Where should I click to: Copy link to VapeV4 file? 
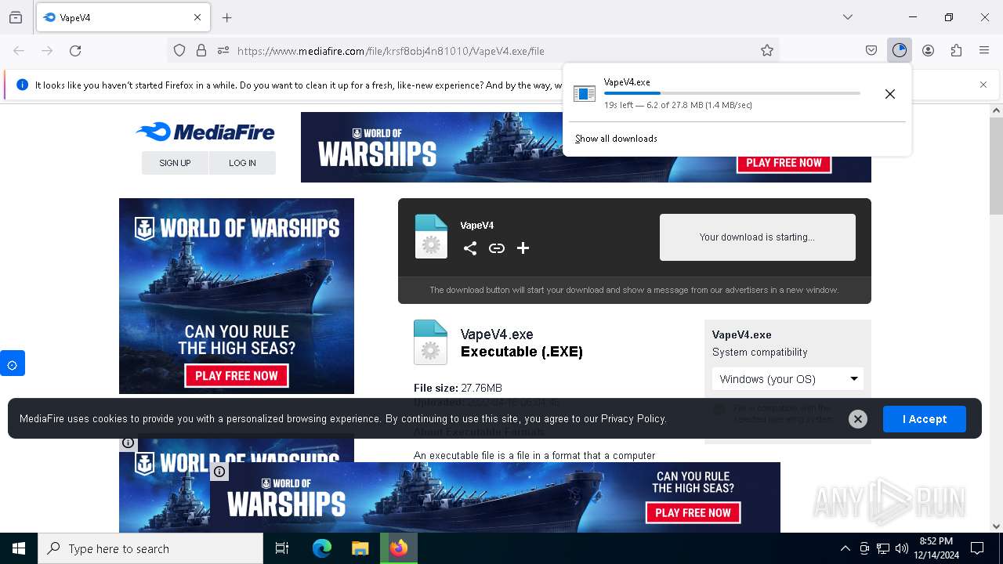click(x=497, y=248)
